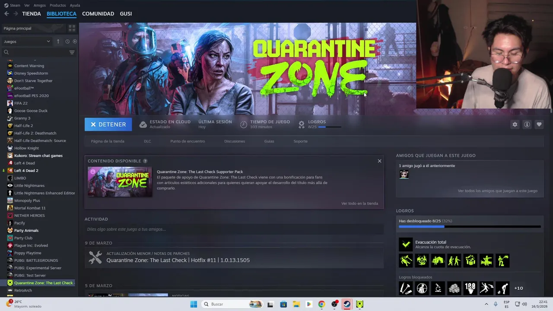Open the pointing man by bed achievement
The width and height of the screenshot is (553, 311).
[x=486, y=260]
